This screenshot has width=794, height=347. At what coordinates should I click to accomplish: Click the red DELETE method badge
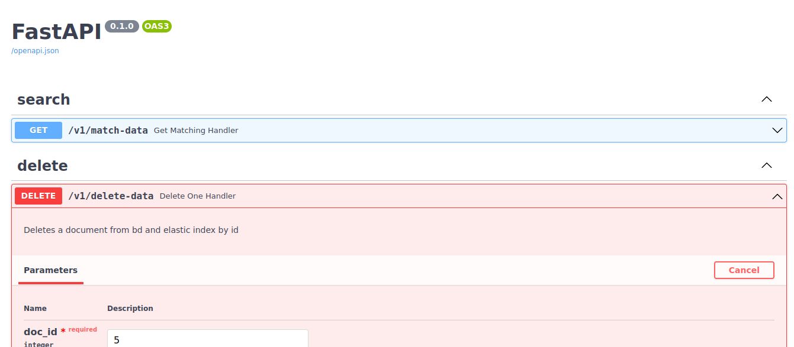coord(38,196)
